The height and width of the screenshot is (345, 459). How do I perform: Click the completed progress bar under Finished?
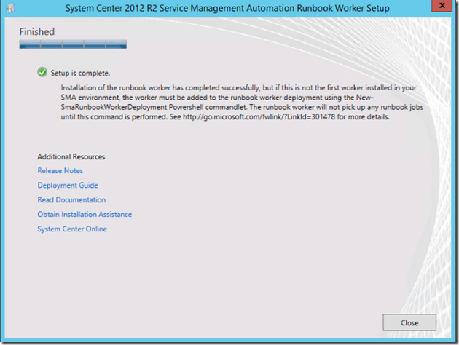click(x=73, y=44)
